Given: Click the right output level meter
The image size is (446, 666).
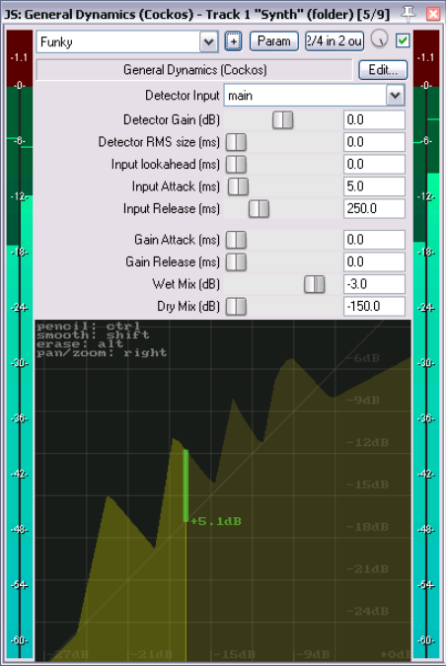Looking at the screenshot, I should click(426, 344).
